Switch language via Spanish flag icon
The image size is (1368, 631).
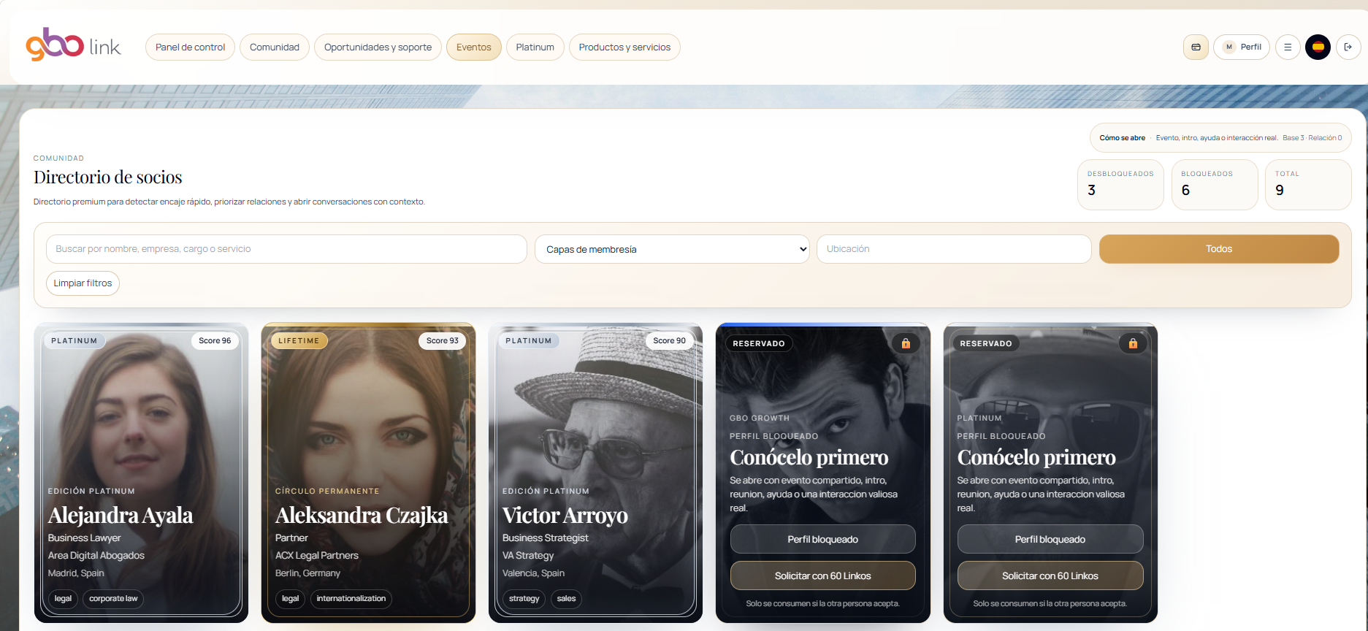pos(1318,47)
